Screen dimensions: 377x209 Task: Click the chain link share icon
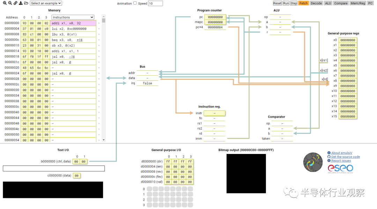[15, 3]
